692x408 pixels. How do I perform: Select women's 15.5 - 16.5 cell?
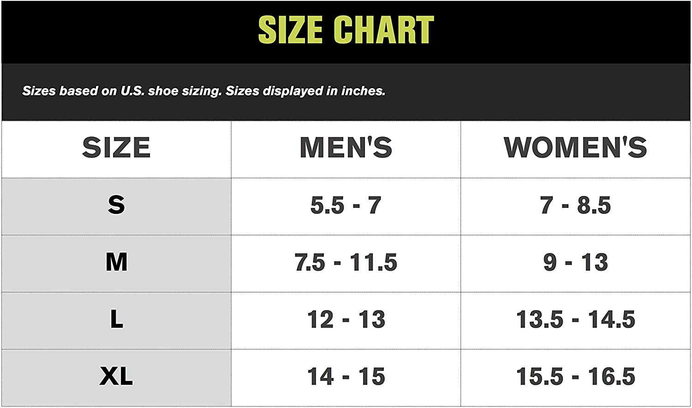[575, 377]
